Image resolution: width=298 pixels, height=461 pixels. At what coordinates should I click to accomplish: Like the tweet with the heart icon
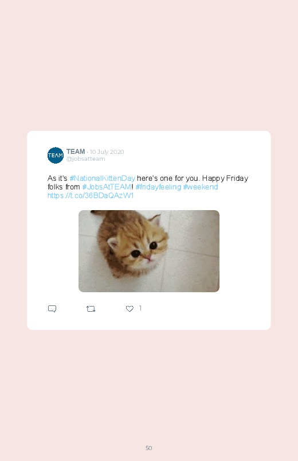pos(130,309)
